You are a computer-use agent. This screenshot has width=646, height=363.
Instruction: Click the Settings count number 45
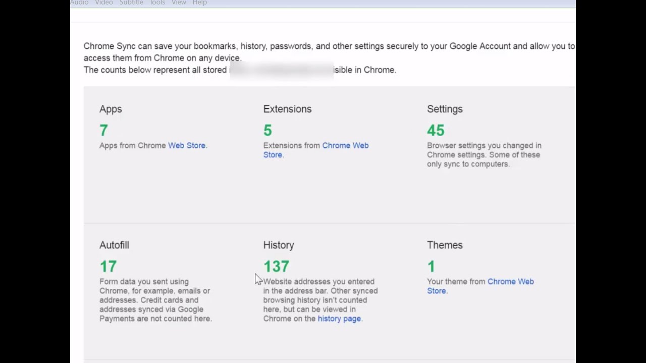pos(436,131)
